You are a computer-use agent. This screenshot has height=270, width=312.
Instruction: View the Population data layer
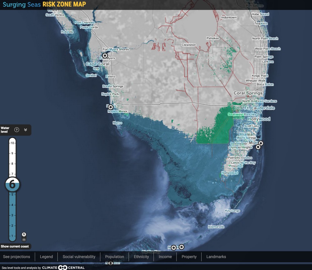point(115,257)
